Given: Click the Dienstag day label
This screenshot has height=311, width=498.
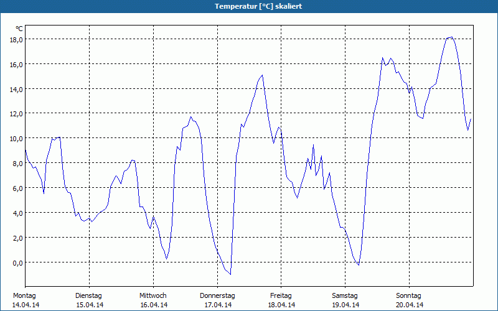Looking at the screenshot, I should coord(88,296).
